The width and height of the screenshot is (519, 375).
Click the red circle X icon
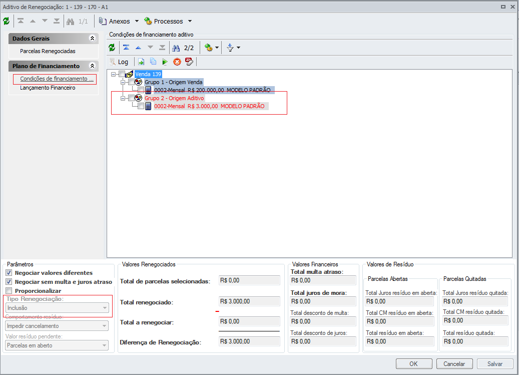[x=177, y=62]
